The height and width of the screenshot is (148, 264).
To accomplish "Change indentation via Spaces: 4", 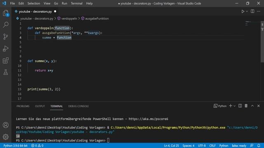I will pos(189,146).
